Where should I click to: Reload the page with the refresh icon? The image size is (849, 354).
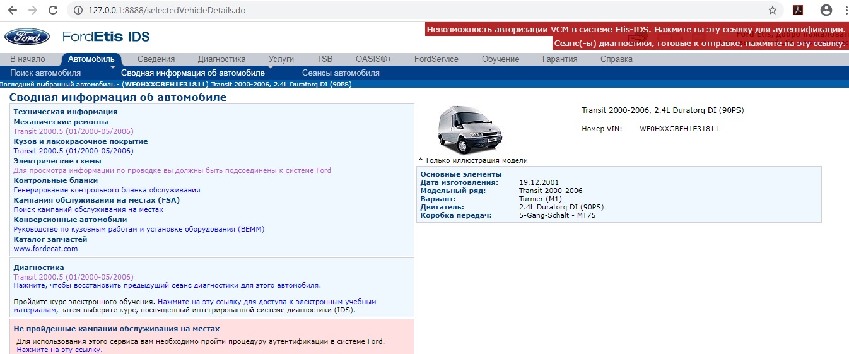point(54,10)
